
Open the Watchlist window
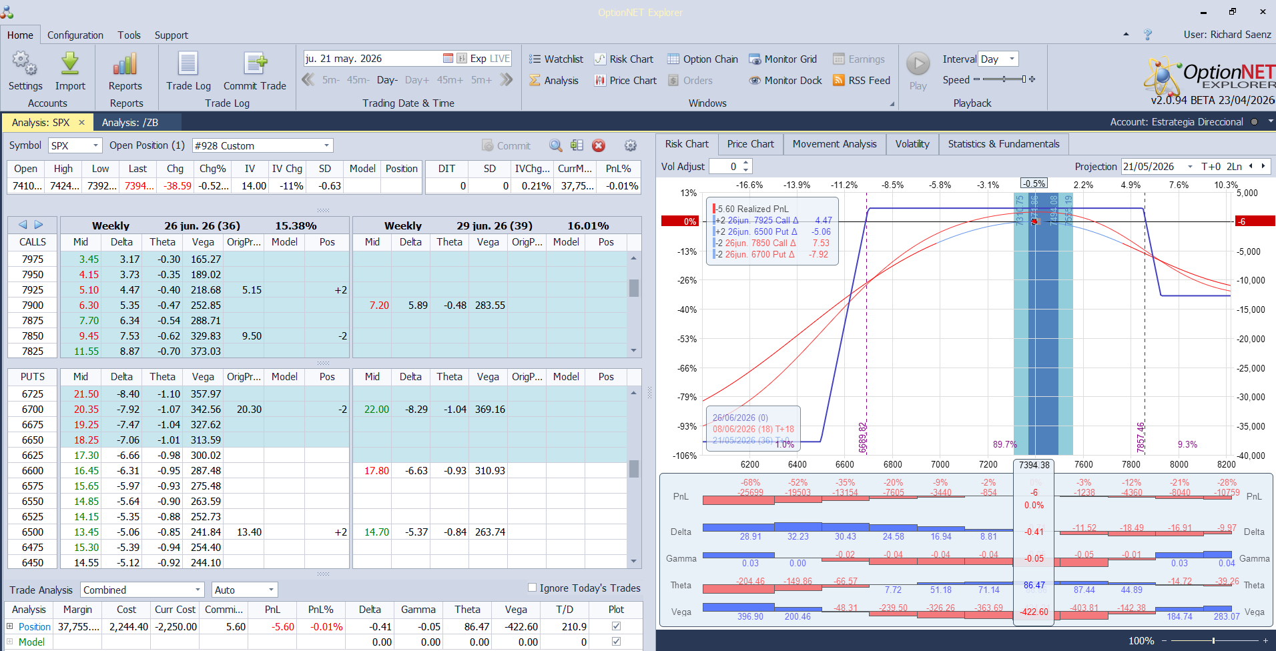click(556, 59)
